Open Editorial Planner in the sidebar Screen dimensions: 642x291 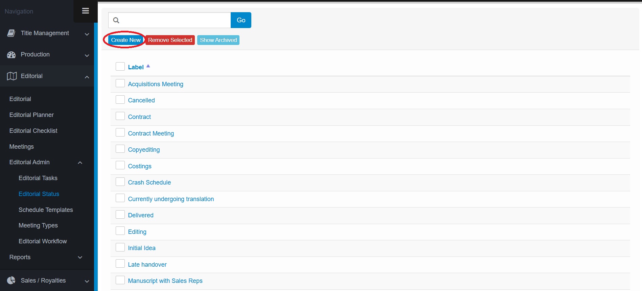pyautogui.click(x=31, y=115)
